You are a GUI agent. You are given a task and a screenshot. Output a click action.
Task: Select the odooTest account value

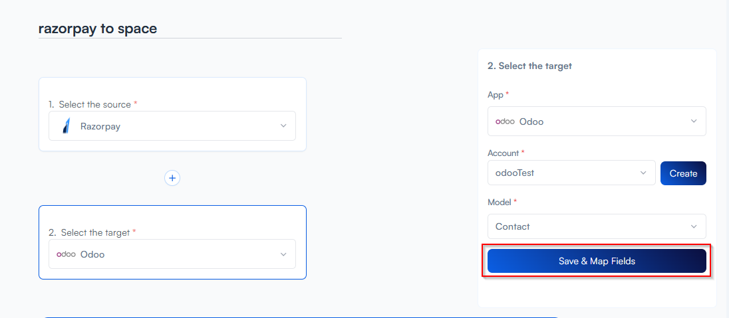coord(515,173)
